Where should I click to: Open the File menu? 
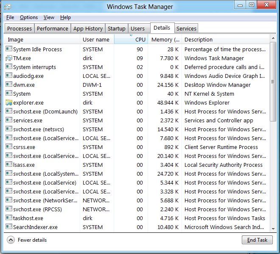click(10, 17)
